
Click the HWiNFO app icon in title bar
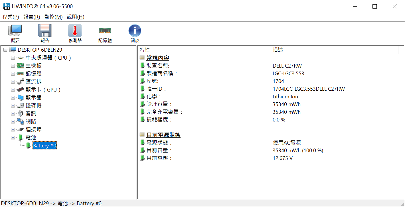pos(7,6)
